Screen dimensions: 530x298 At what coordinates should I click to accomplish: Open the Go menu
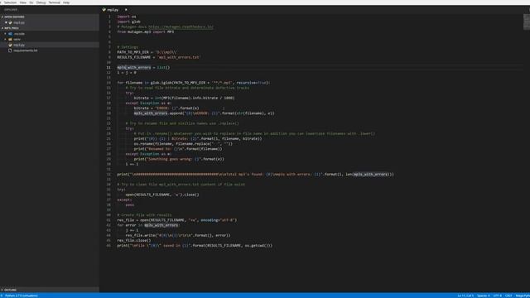point(31,2)
